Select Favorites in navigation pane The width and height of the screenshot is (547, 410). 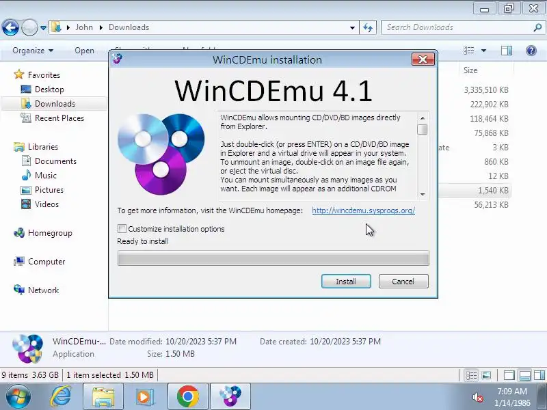click(x=44, y=75)
